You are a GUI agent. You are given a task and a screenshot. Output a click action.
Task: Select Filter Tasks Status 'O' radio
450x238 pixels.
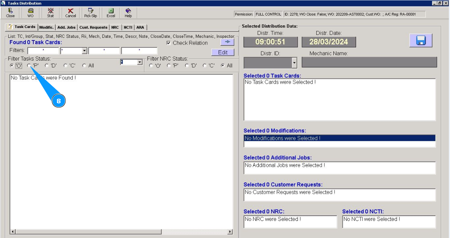(12, 66)
